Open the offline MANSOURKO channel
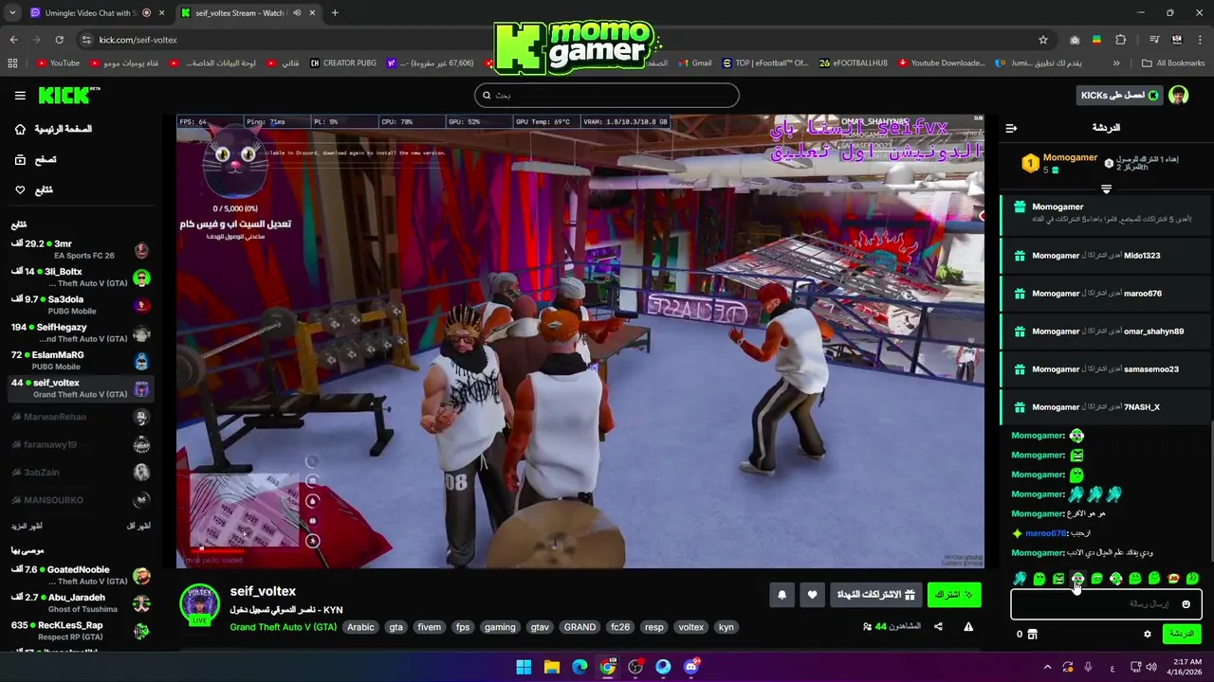This screenshot has height=682, width=1214. click(81, 499)
